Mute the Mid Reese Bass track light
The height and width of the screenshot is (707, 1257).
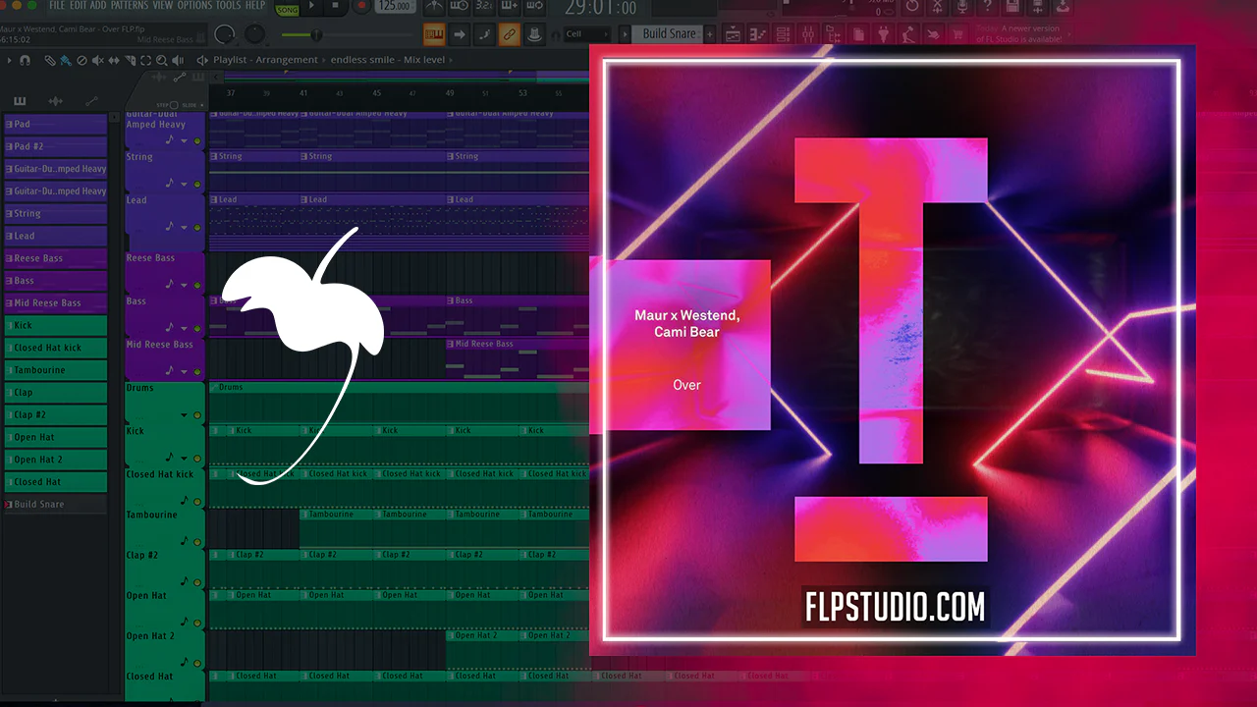coord(197,371)
